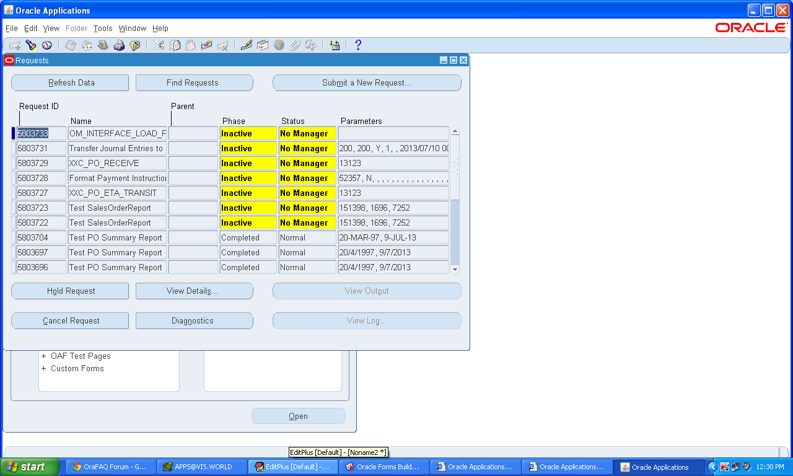This screenshot has height=476, width=793.
Task: Expand Custom Forms in Navigator
Action: 44,369
